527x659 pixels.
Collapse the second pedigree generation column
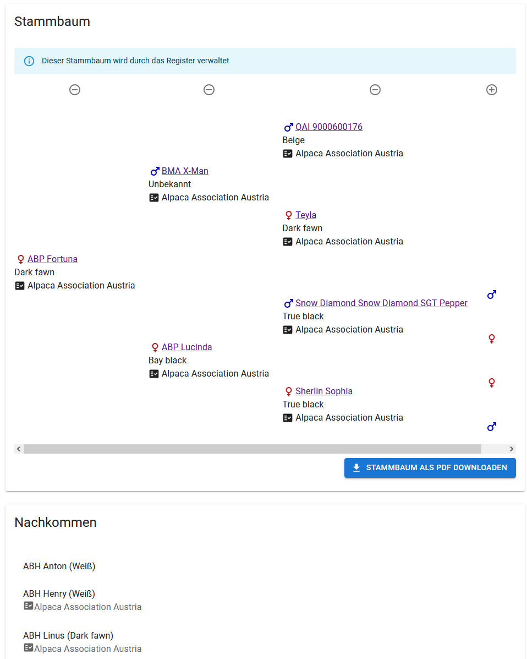click(208, 90)
